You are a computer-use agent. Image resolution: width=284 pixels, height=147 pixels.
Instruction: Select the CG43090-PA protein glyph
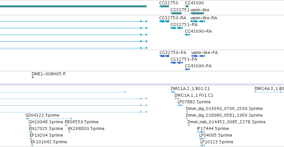tap(187, 69)
